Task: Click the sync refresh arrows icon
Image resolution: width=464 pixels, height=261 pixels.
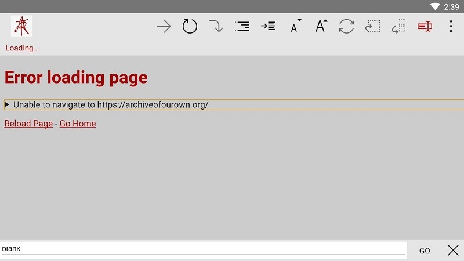Action: point(346,26)
